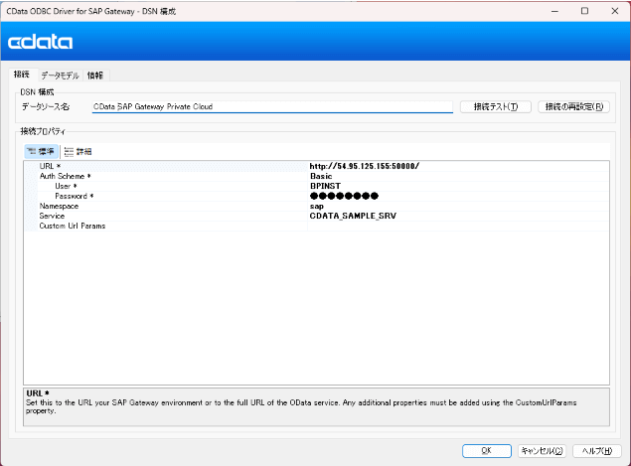631x466 pixels.
Task: Click the Auth Scheme value Basic
Action: tap(321, 176)
